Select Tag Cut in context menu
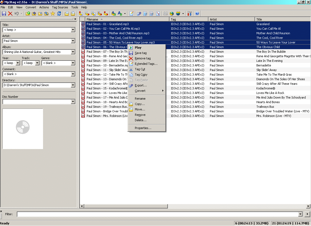 (x=147, y=69)
